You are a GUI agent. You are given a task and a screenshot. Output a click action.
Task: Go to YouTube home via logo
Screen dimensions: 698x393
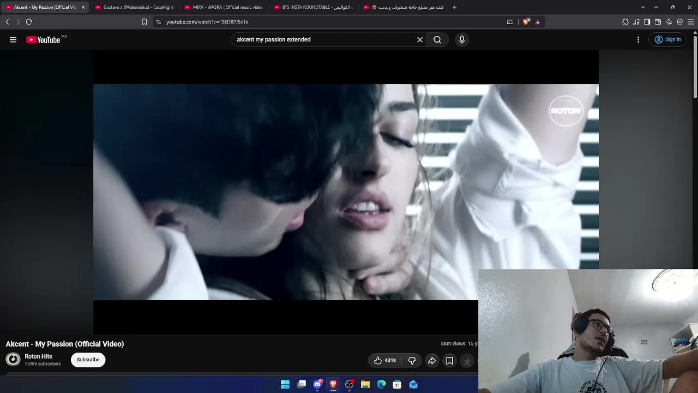click(x=43, y=40)
